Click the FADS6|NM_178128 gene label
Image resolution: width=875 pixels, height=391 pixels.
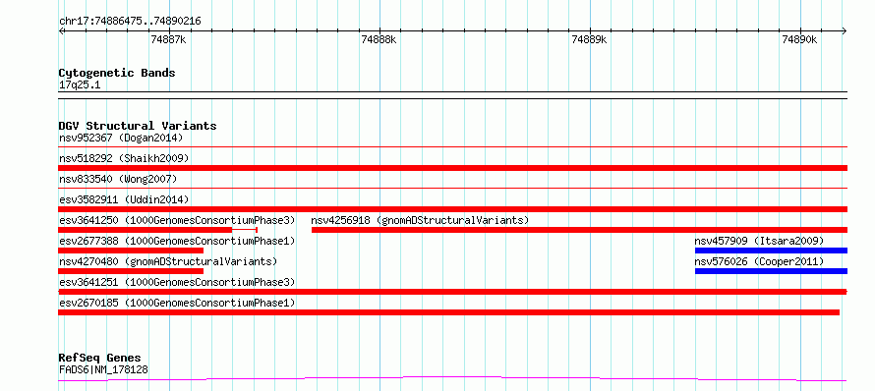coord(103,369)
